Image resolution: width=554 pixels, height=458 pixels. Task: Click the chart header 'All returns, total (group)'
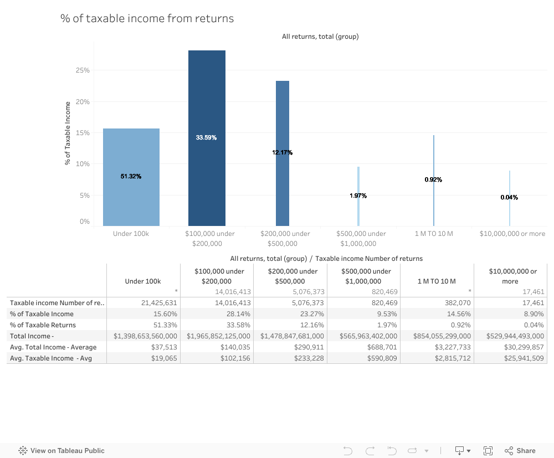tap(320, 37)
